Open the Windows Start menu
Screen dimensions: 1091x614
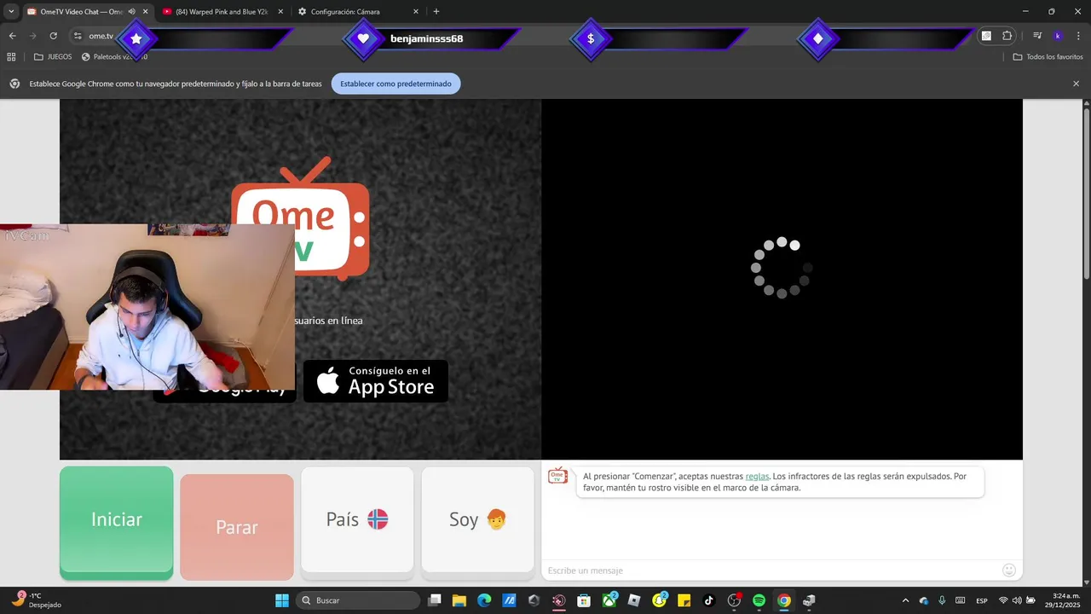point(282,600)
